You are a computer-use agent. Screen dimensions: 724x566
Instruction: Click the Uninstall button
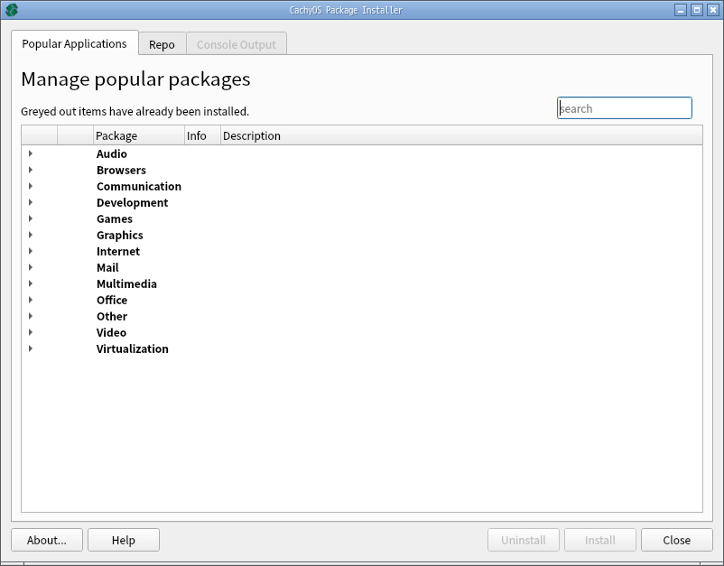[524, 540]
